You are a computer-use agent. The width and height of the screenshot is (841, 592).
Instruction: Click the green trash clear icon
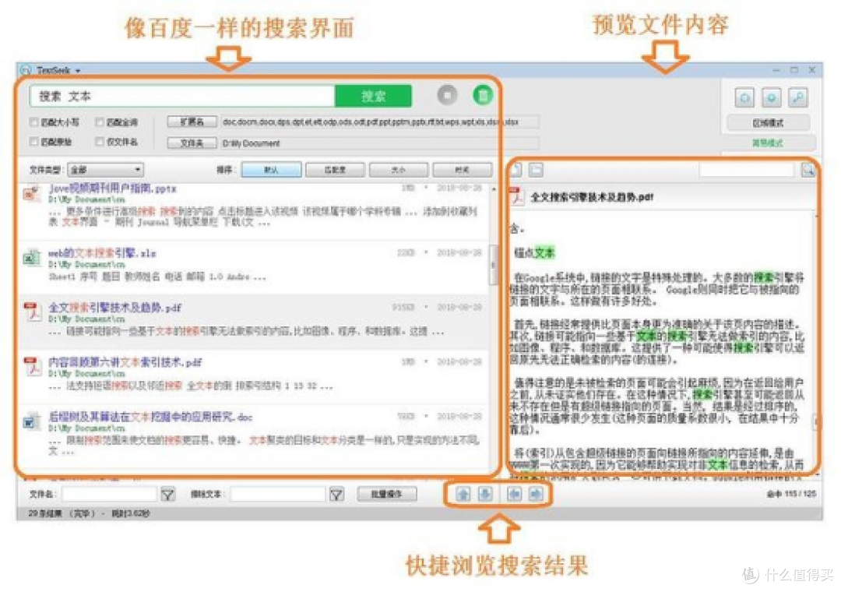(x=483, y=95)
